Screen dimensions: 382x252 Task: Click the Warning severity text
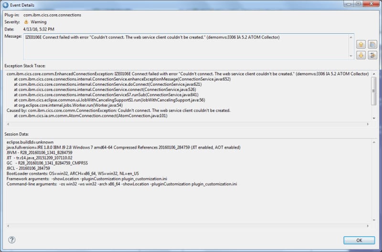point(39,22)
